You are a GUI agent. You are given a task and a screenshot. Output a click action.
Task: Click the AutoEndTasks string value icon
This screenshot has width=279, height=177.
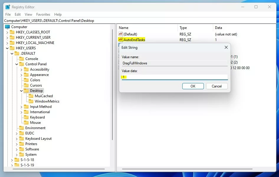pyautogui.click(x=120, y=40)
